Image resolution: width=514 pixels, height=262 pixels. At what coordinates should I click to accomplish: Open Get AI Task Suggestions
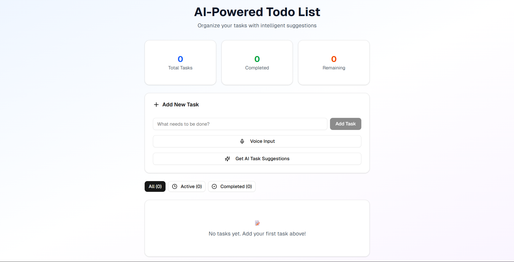pyautogui.click(x=257, y=159)
